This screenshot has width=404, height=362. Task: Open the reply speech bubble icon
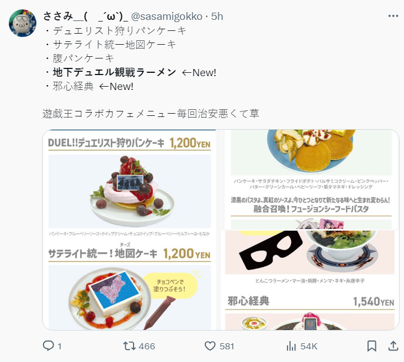tap(48, 346)
